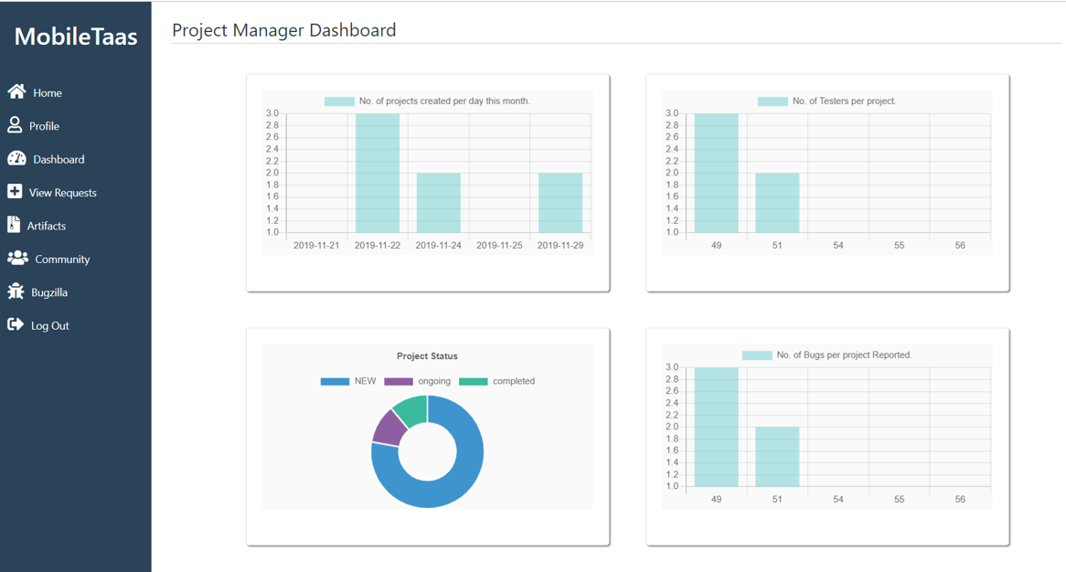Viewport: 1066px width, 572px height.
Task: Toggle projects created per day legend
Action: pyautogui.click(x=427, y=101)
